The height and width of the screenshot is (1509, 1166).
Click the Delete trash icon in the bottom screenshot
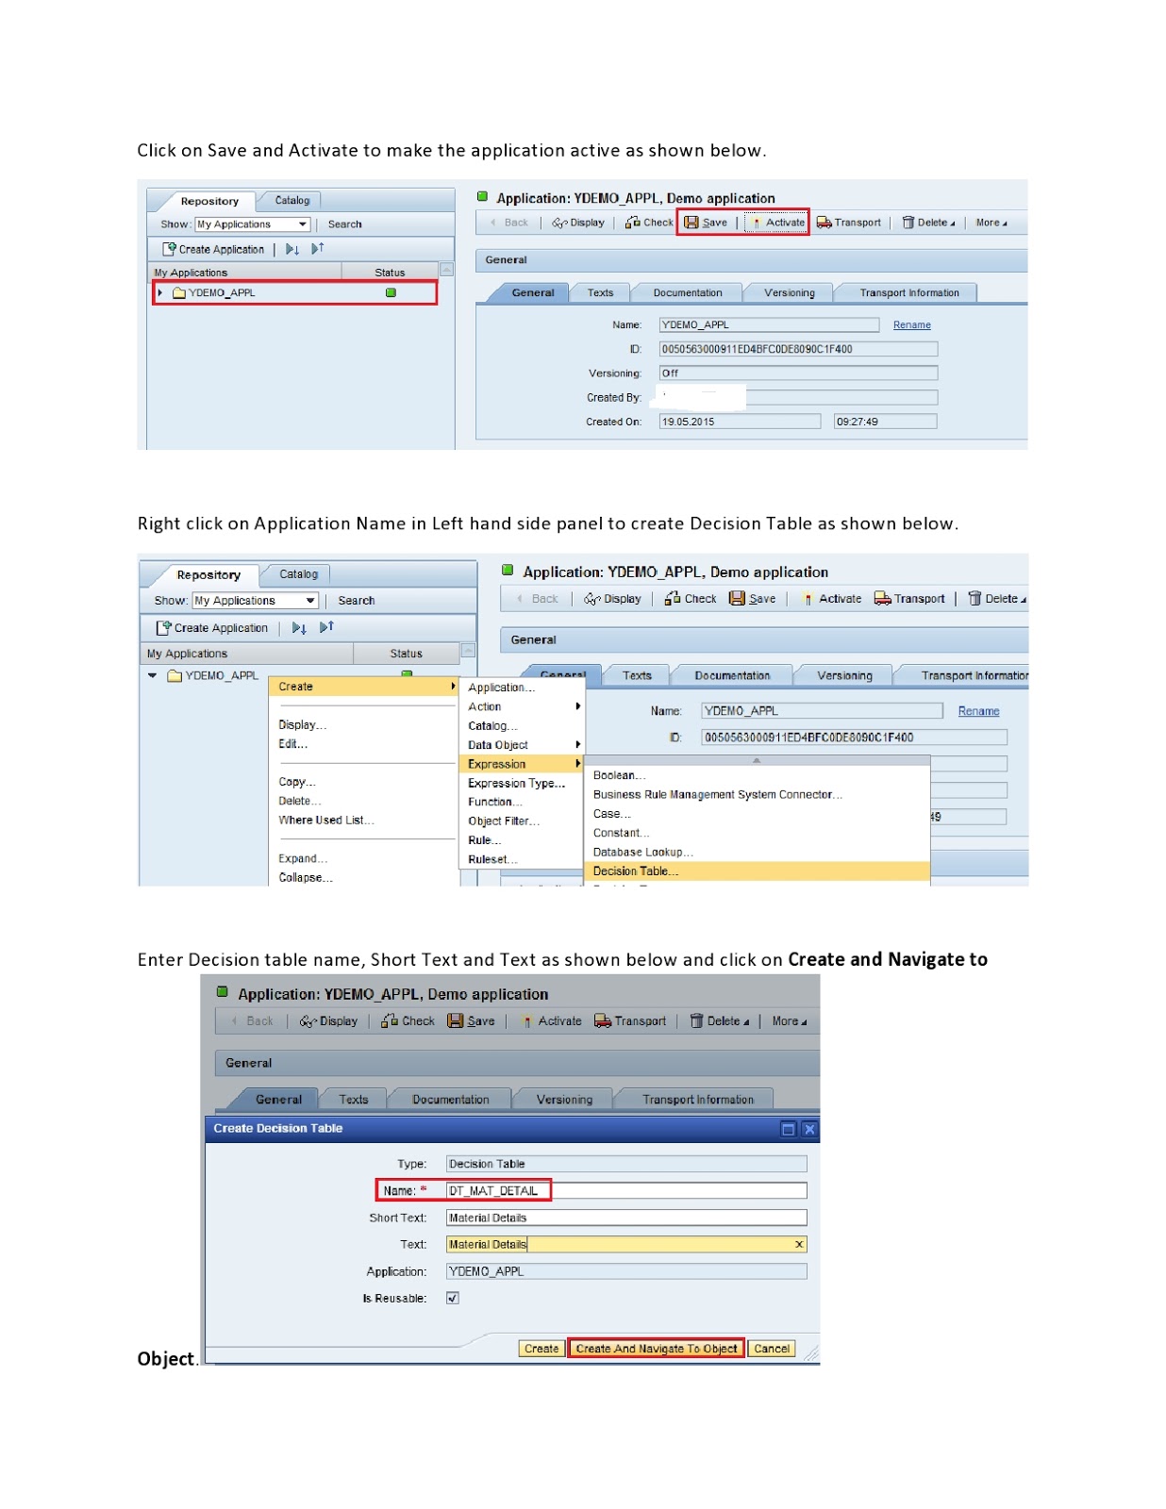[x=696, y=1020]
